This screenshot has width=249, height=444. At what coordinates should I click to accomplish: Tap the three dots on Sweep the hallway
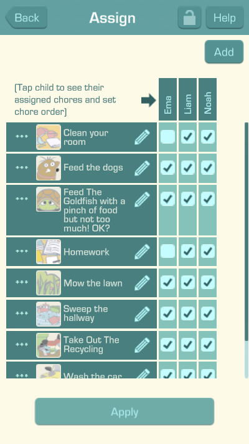(22, 313)
